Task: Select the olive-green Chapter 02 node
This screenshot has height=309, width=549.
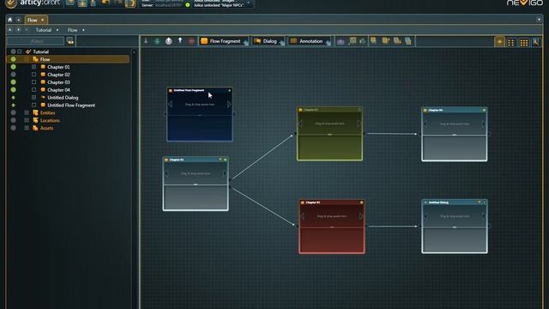Action: (x=329, y=134)
